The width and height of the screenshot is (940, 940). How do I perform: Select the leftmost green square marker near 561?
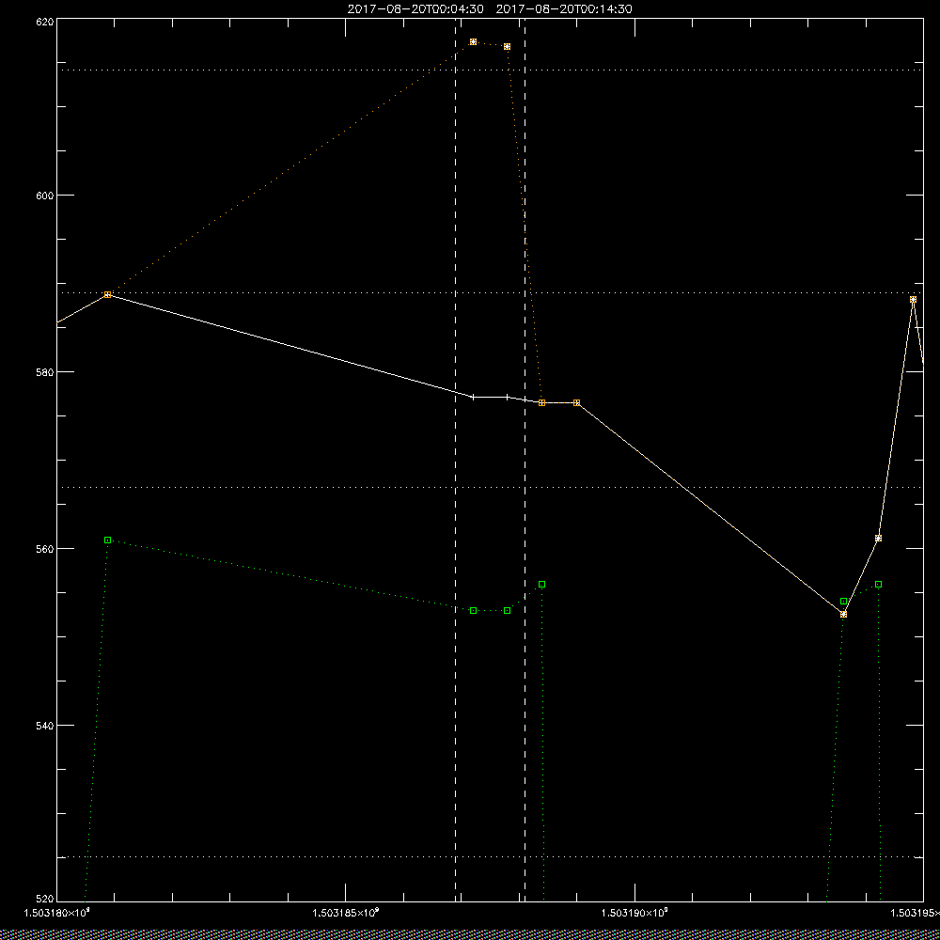(x=108, y=540)
